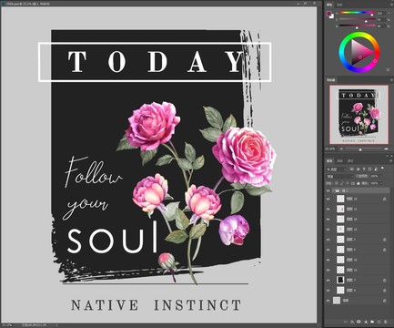This screenshot has width=394, height=328.
Task: Click the padlock on the Background layer
Action: tap(384, 301)
